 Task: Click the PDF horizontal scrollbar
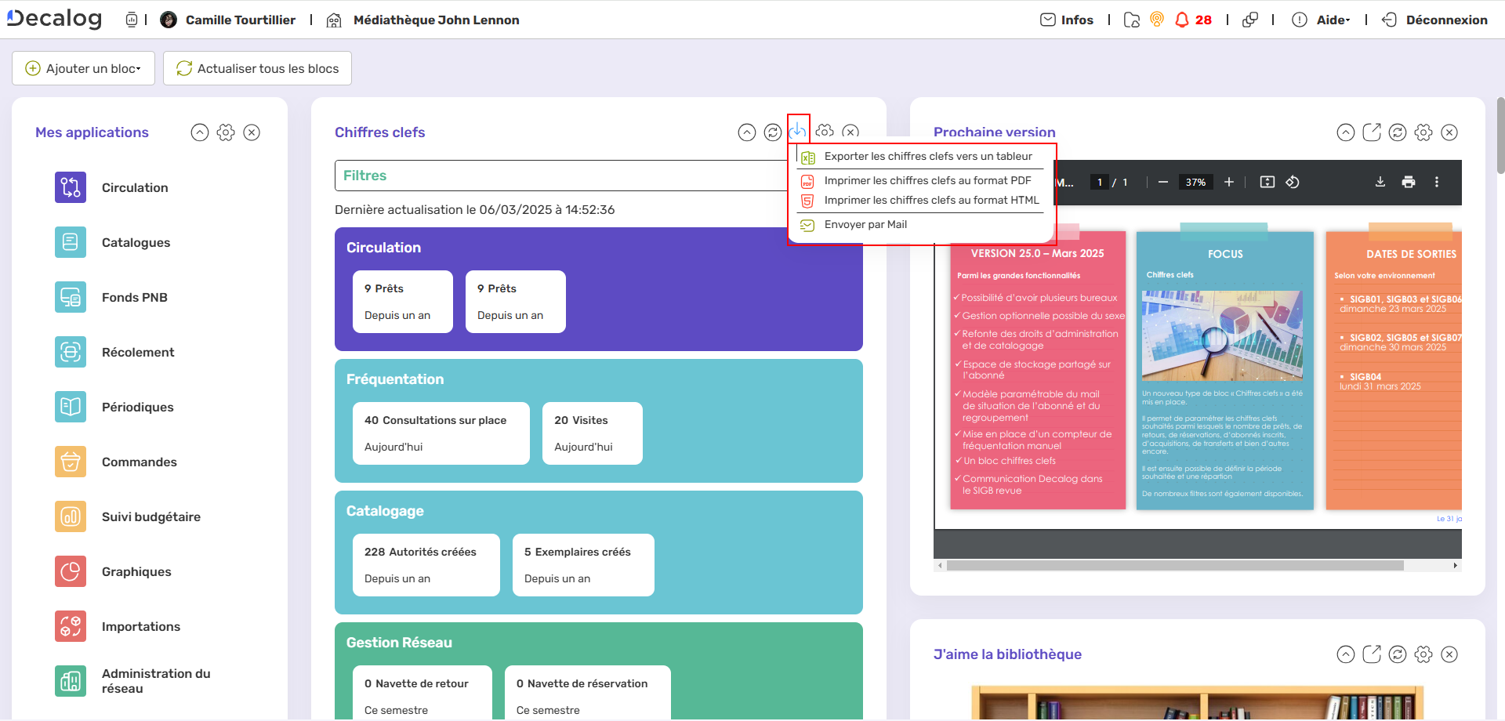coord(1174,565)
